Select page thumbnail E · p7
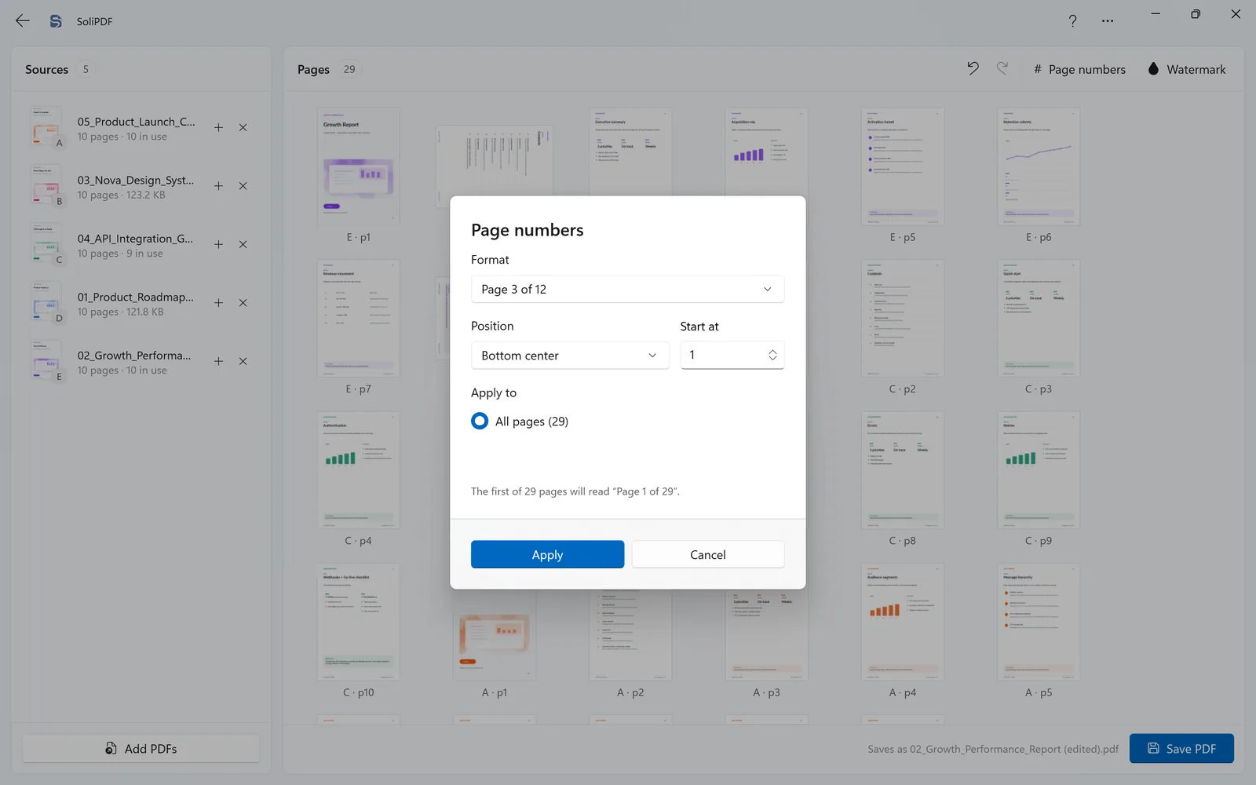 (x=358, y=318)
